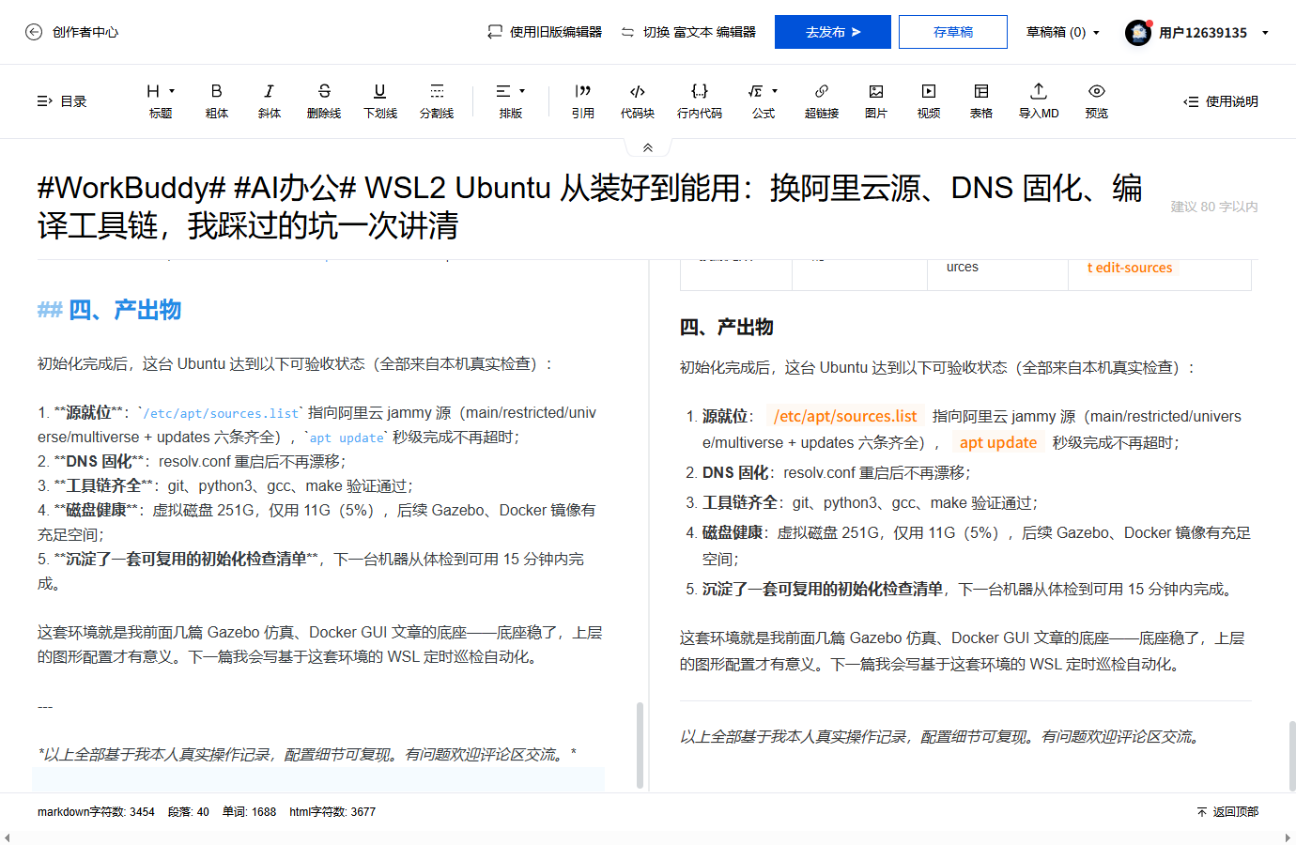Click /etc/apt/sources.list code in preview
Viewport: 1296px width, 845px height.
click(845, 416)
